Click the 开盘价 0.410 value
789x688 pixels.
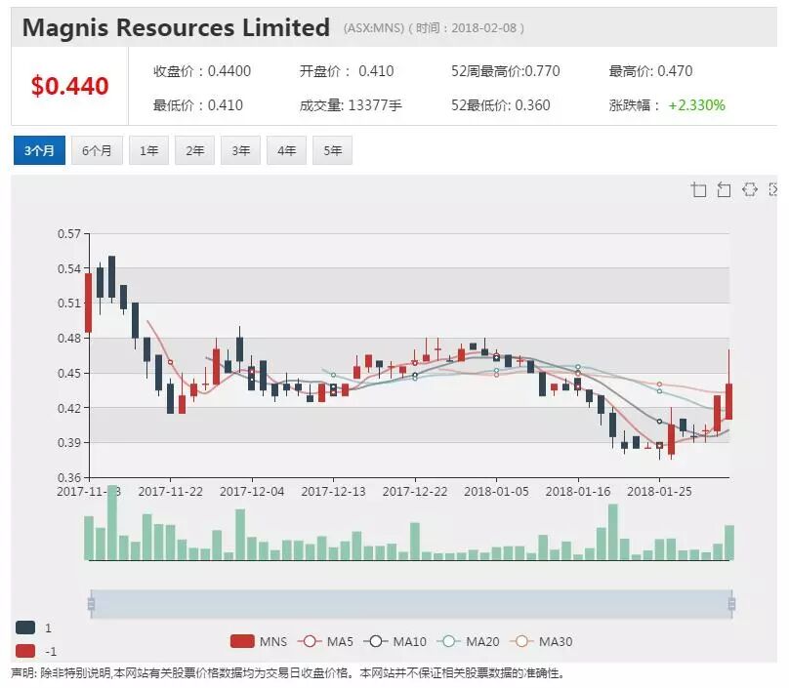[347, 71]
